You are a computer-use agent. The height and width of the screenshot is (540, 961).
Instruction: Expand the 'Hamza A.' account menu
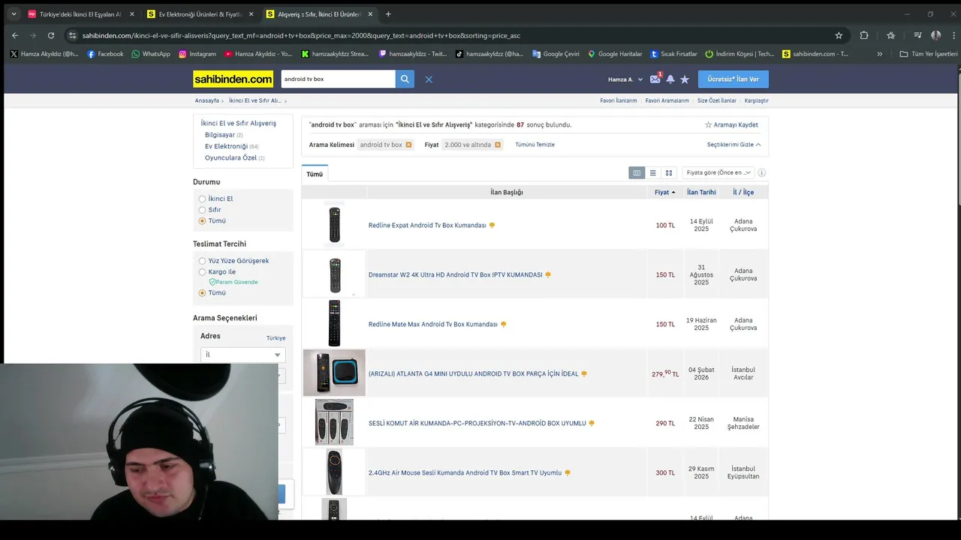click(x=625, y=79)
